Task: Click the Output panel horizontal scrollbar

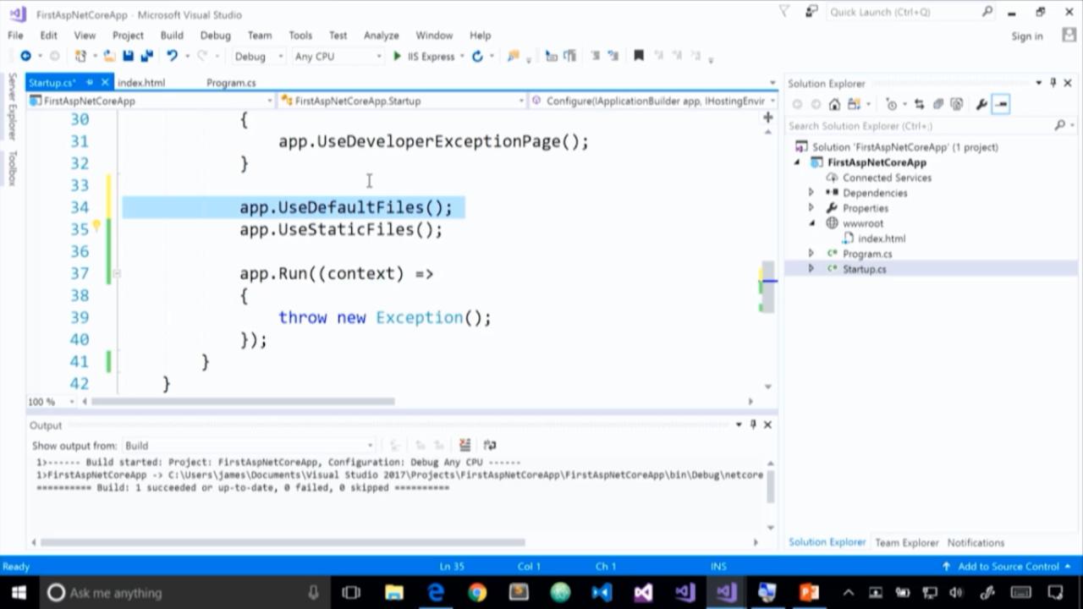Action: tap(283, 542)
